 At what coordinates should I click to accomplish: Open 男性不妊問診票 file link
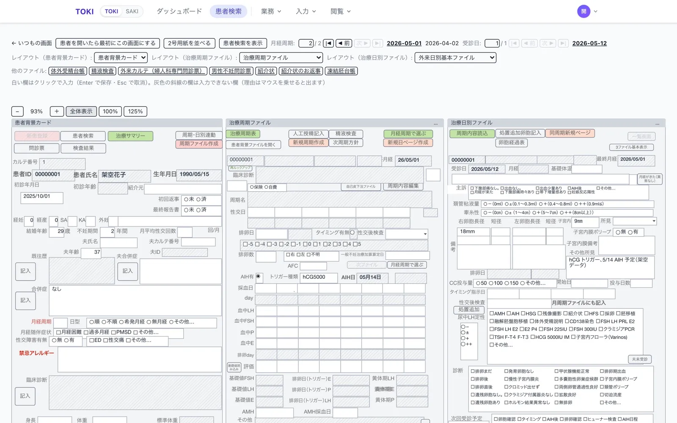click(231, 71)
